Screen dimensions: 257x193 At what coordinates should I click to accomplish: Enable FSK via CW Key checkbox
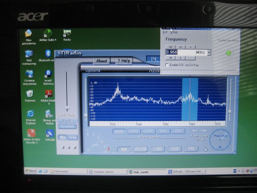(x=167, y=65)
